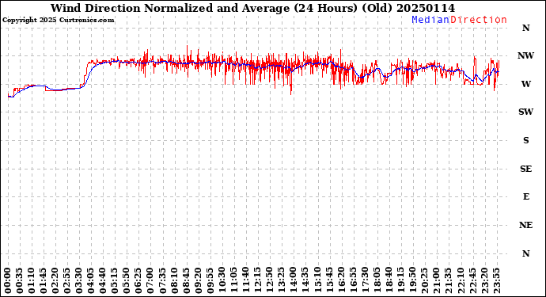Click the 21:00 time label
This screenshot has height=297, width=546.
coord(436,280)
